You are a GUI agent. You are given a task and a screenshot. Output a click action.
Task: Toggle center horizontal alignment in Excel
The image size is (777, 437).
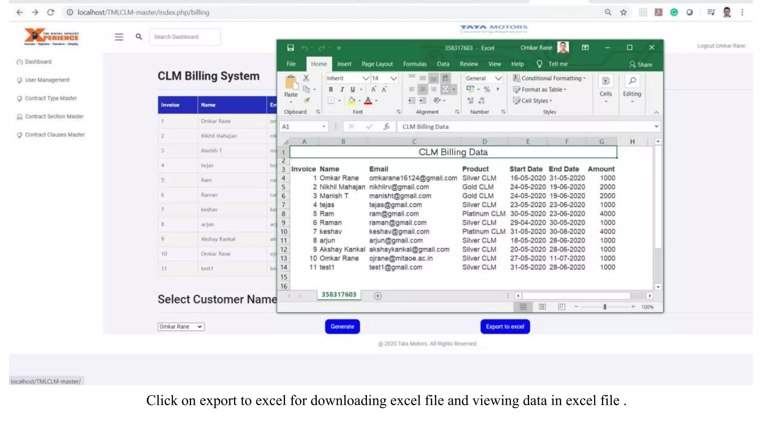pos(422,90)
